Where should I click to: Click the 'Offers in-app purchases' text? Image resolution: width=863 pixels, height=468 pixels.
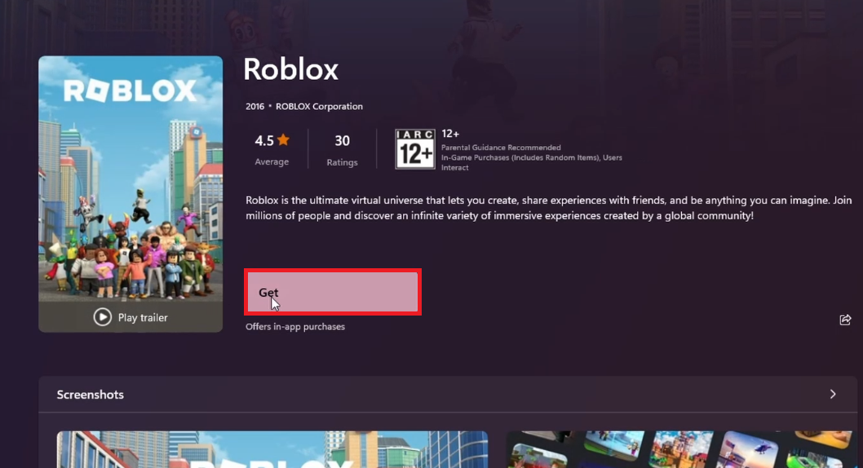coord(295,327)
